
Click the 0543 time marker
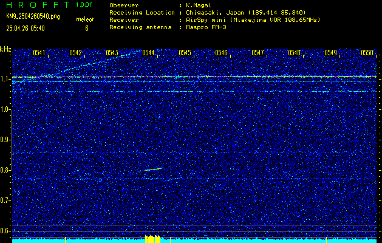(x=112, y=53)
